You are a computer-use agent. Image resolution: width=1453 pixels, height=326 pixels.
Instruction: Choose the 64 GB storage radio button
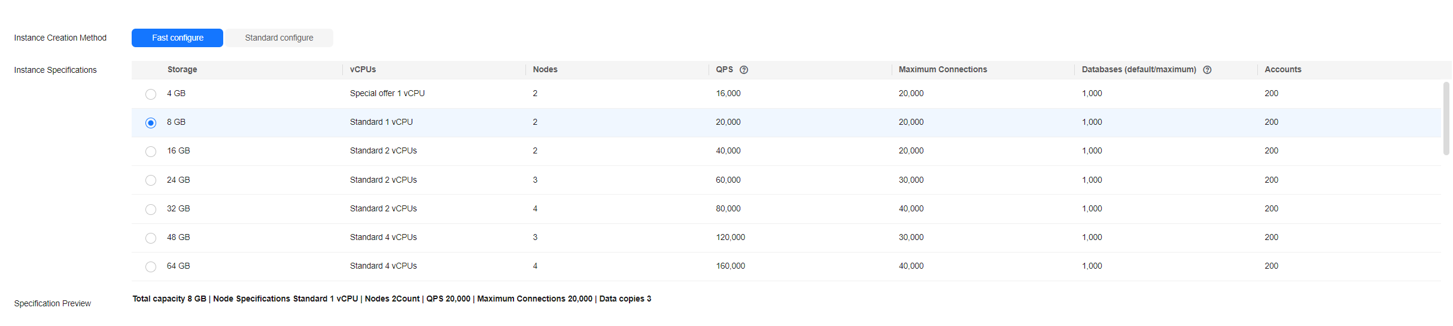(151, 267)
